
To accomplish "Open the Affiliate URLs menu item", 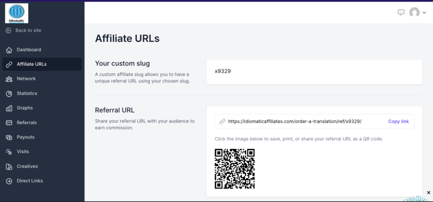I will 32,64.
